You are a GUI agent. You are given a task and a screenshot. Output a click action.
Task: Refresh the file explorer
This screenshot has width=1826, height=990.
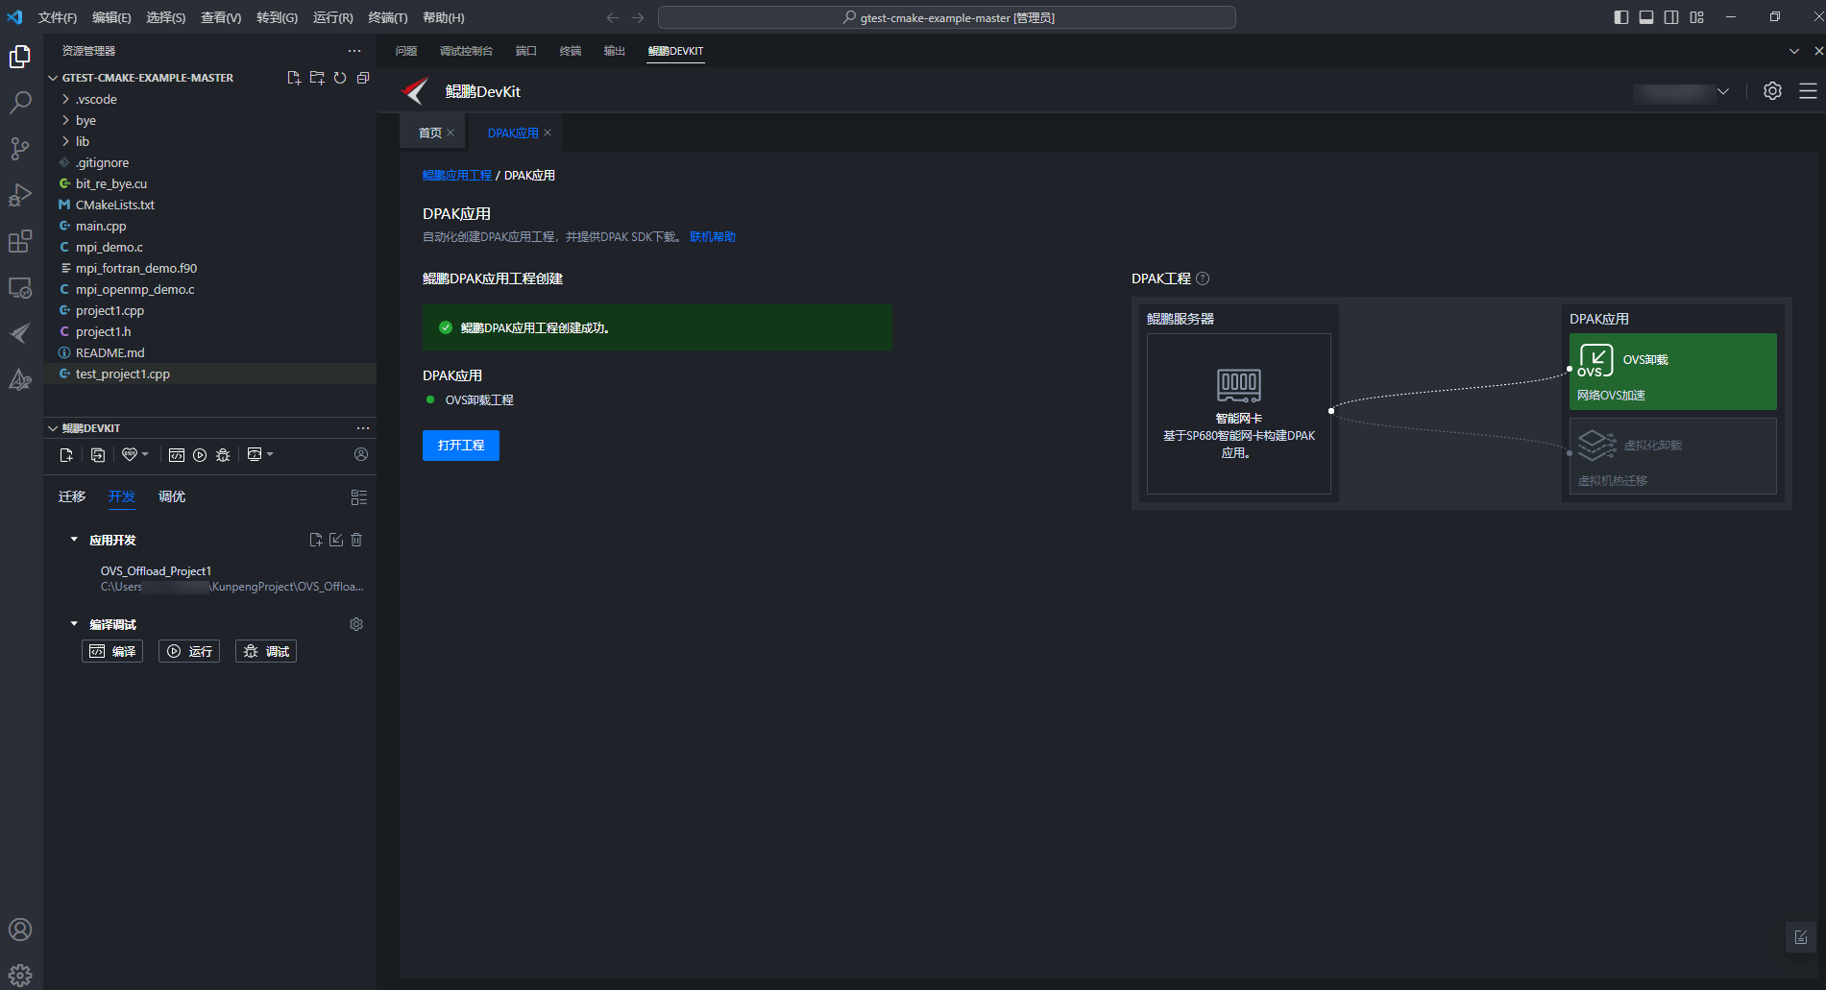click(x=340, y=78)
